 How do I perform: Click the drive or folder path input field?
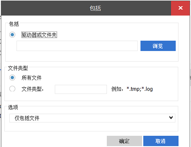pos(77,46)
